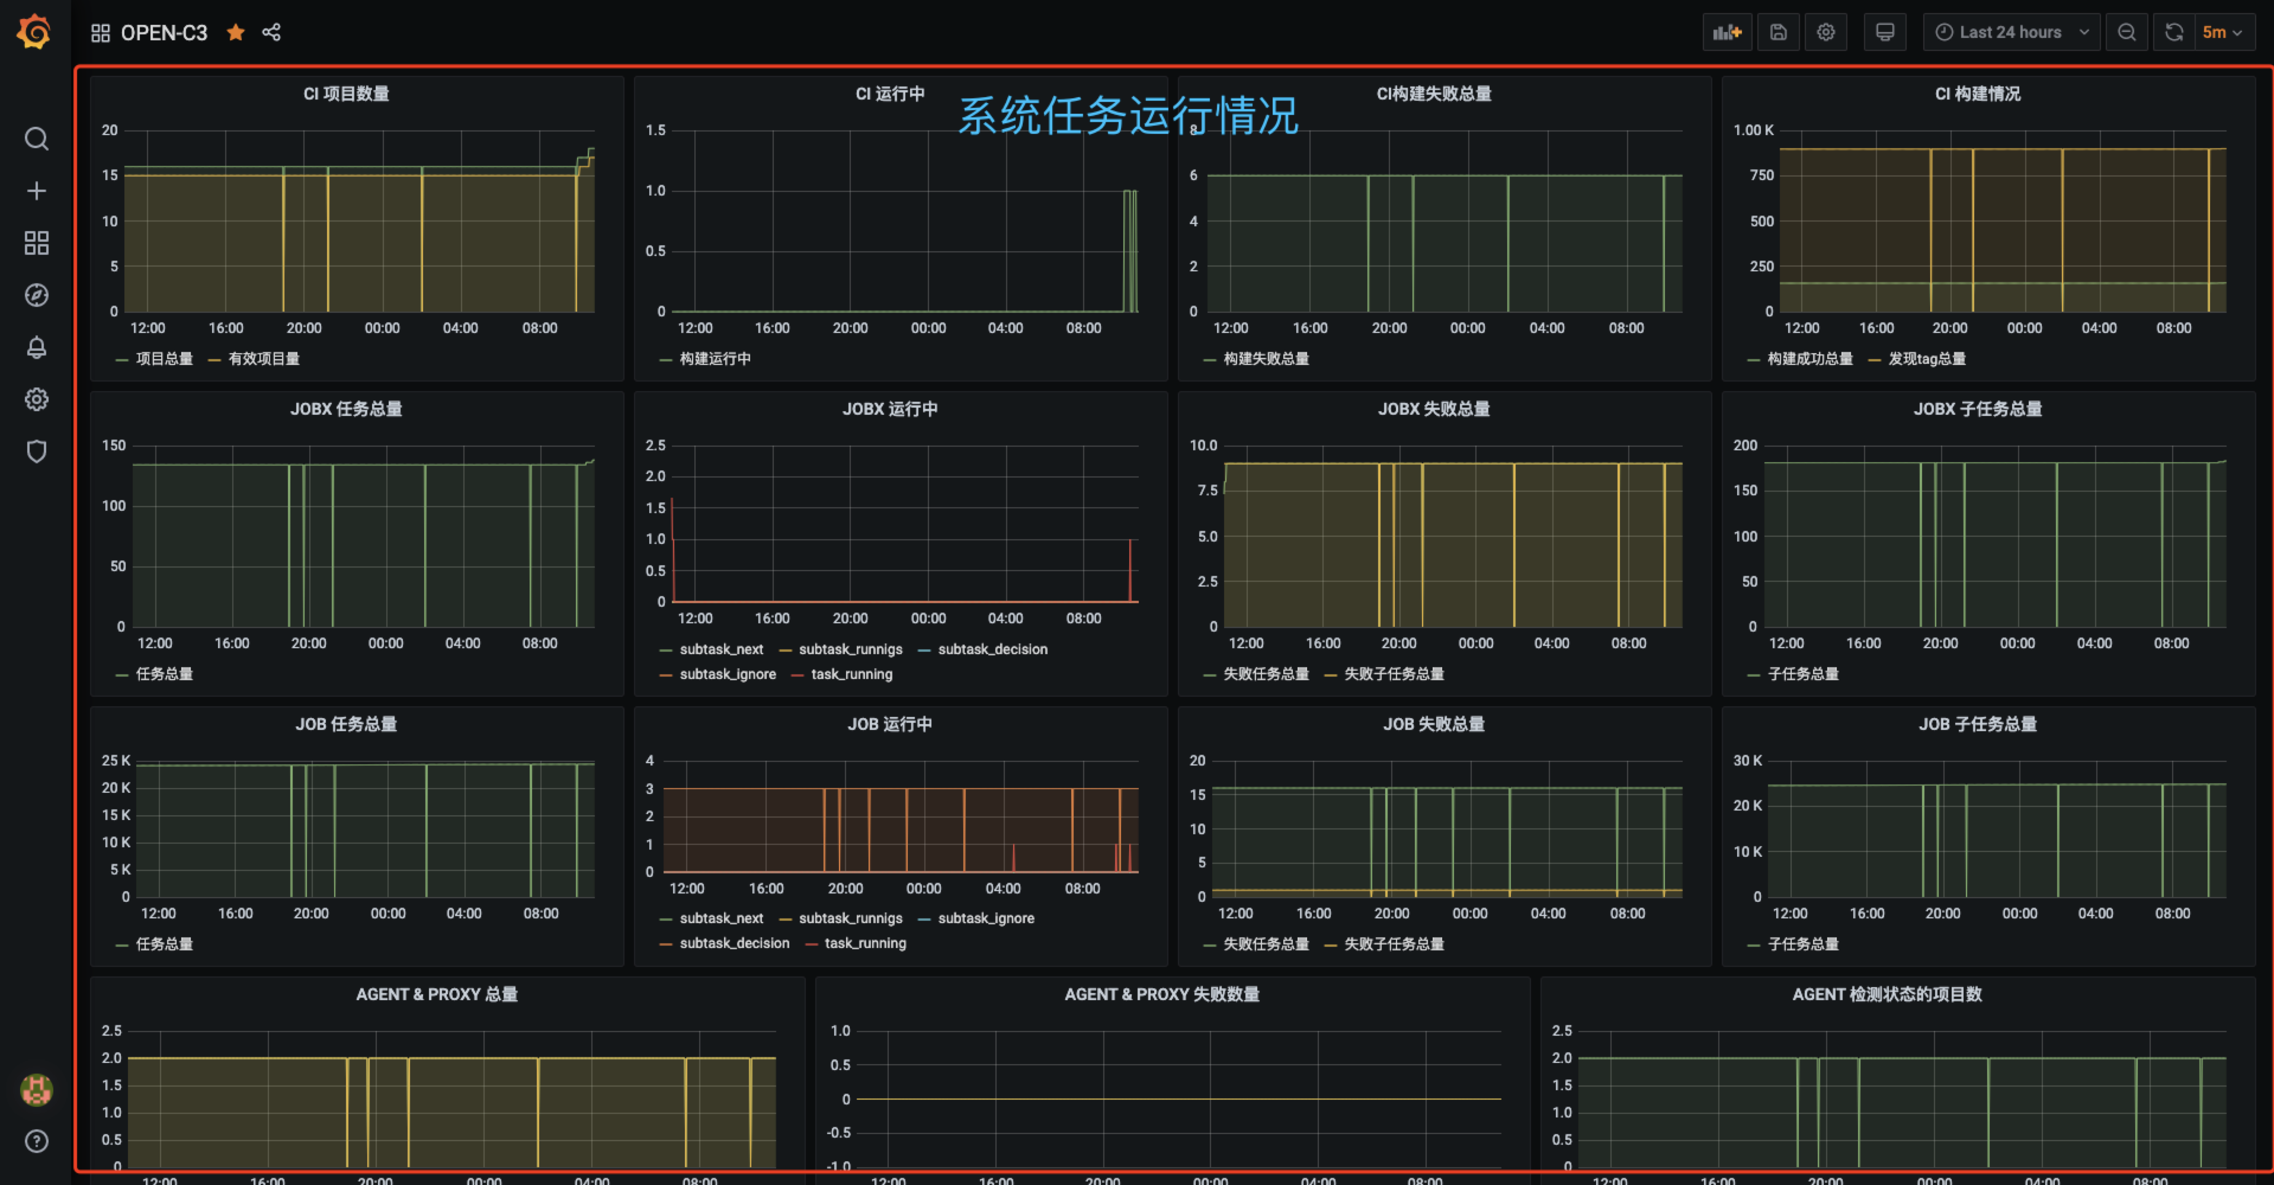
Task: Open the Last 24 hours time picker
Action: (x=2011, y=33)
